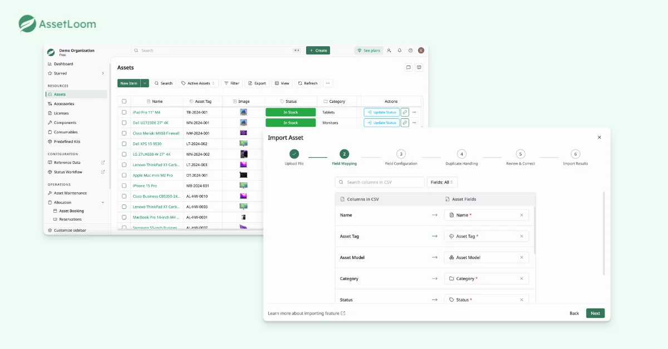This screenshot has height=349, width=668.
Task: Collapse the Allocation sidebar section
Action: [103, 203]
